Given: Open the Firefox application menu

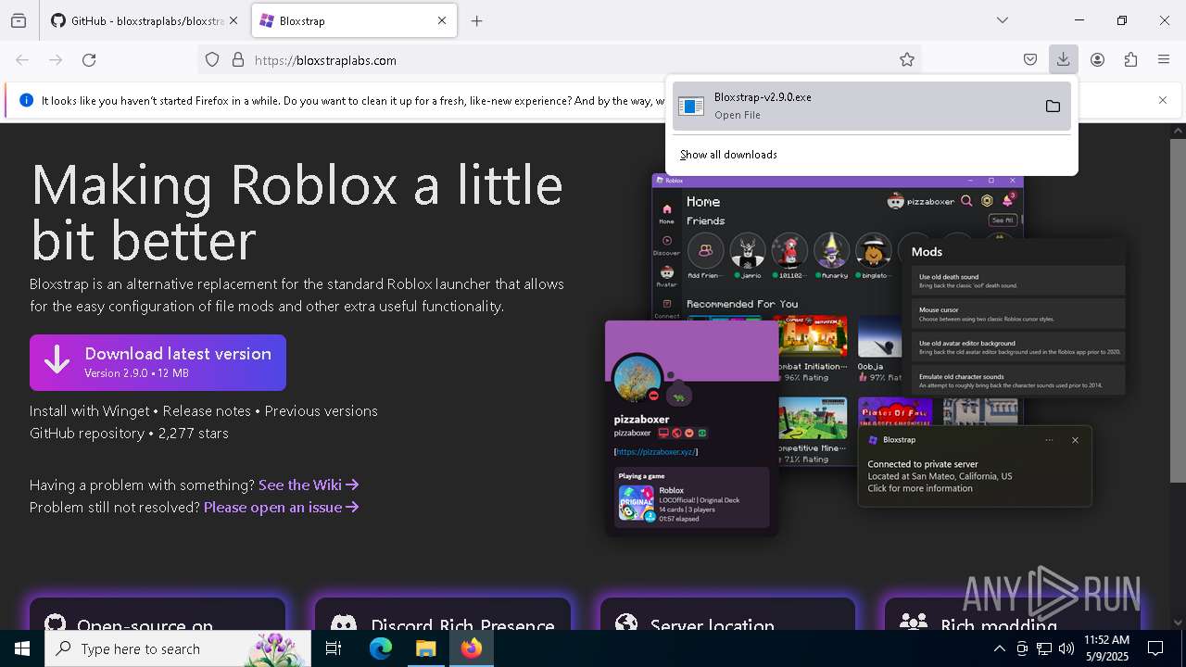Looking at the screenshot, I should (x=1164, y=60).
